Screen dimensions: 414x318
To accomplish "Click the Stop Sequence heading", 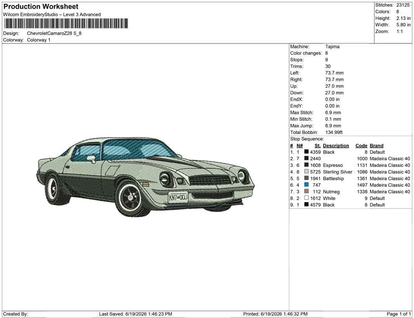I will 307,139.
